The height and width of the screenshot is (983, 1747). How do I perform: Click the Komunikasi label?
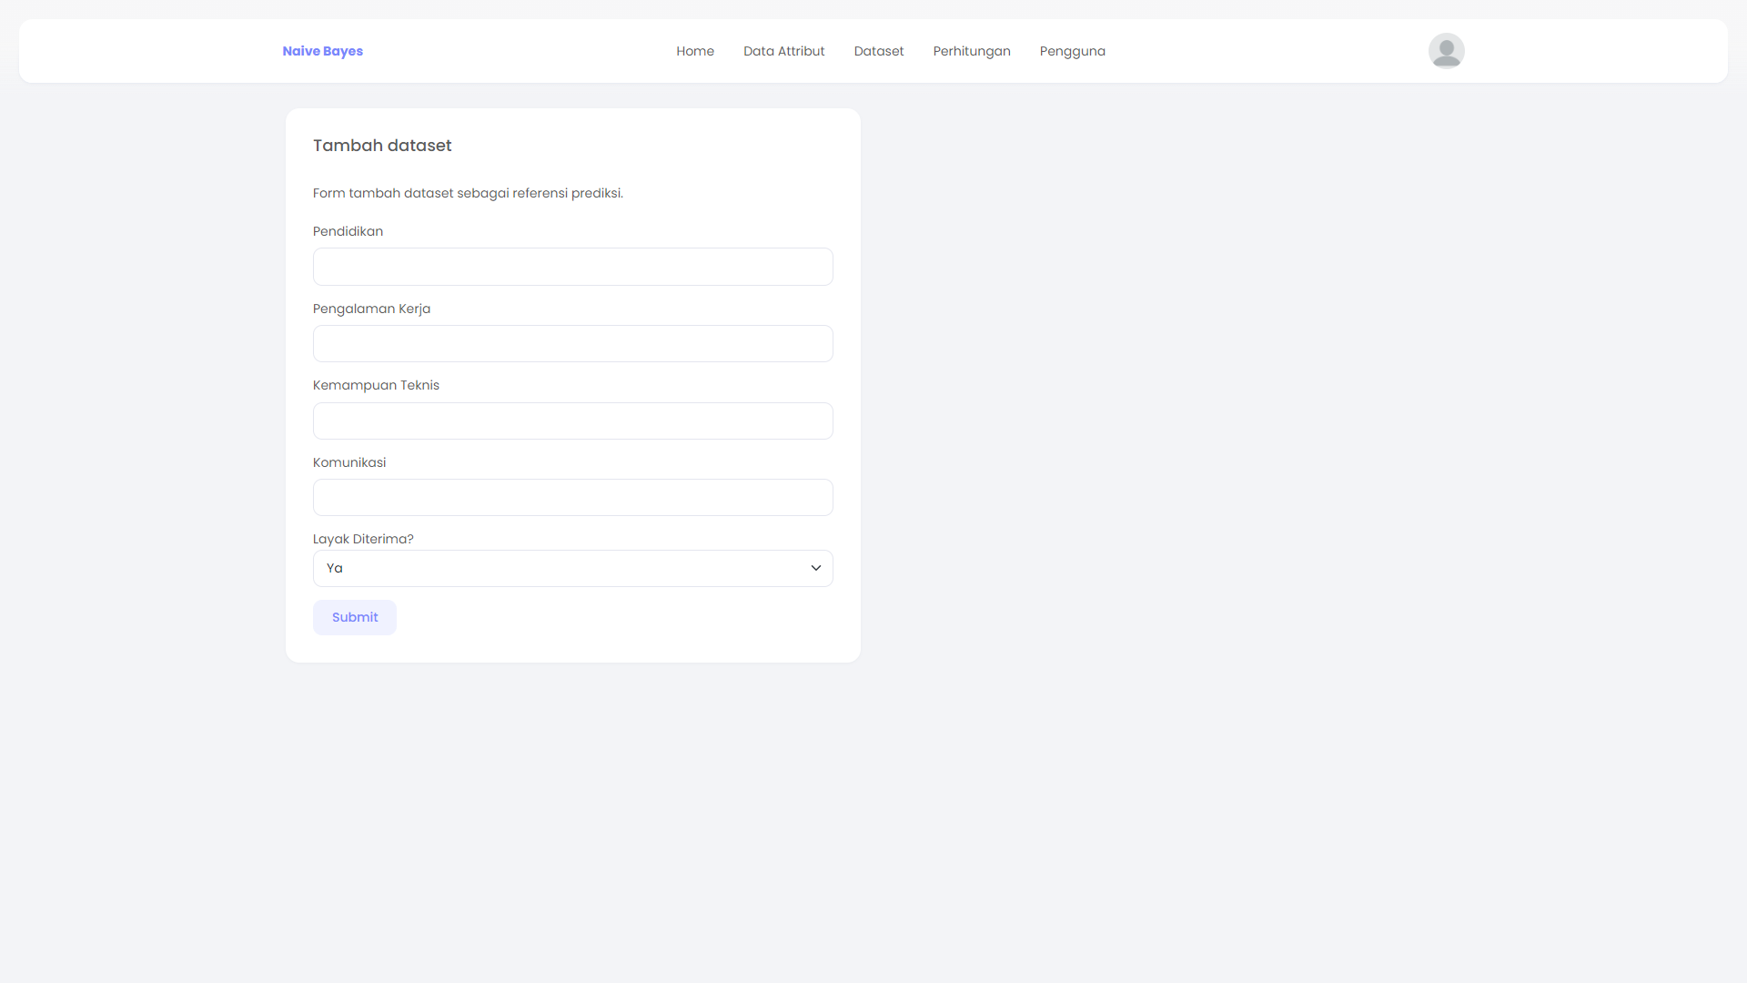pos(349,462)
